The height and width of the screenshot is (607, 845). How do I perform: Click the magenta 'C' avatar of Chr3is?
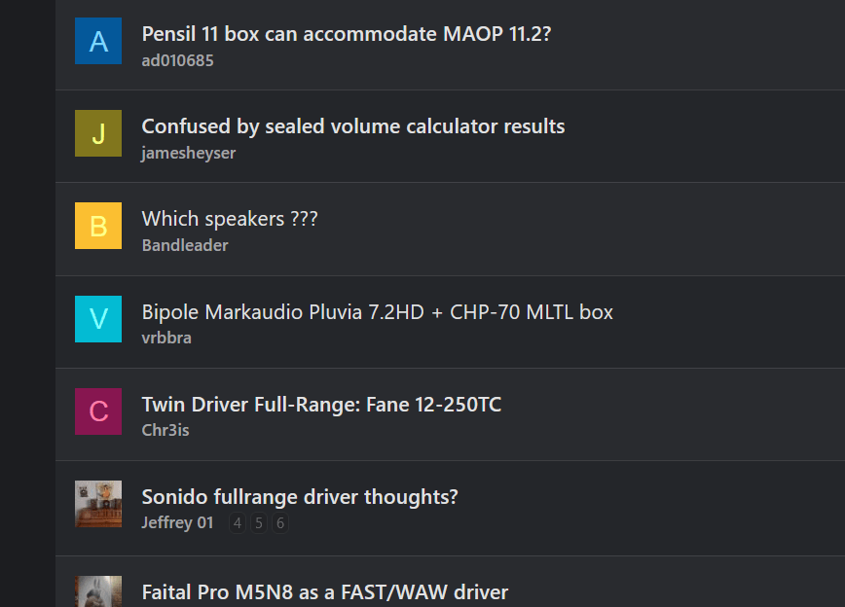click(x=98, y=411)
